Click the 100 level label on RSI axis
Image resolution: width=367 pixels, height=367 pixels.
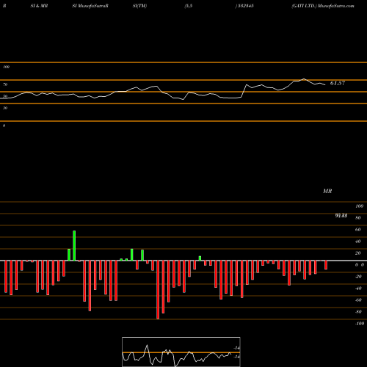(x=6, y=67)
